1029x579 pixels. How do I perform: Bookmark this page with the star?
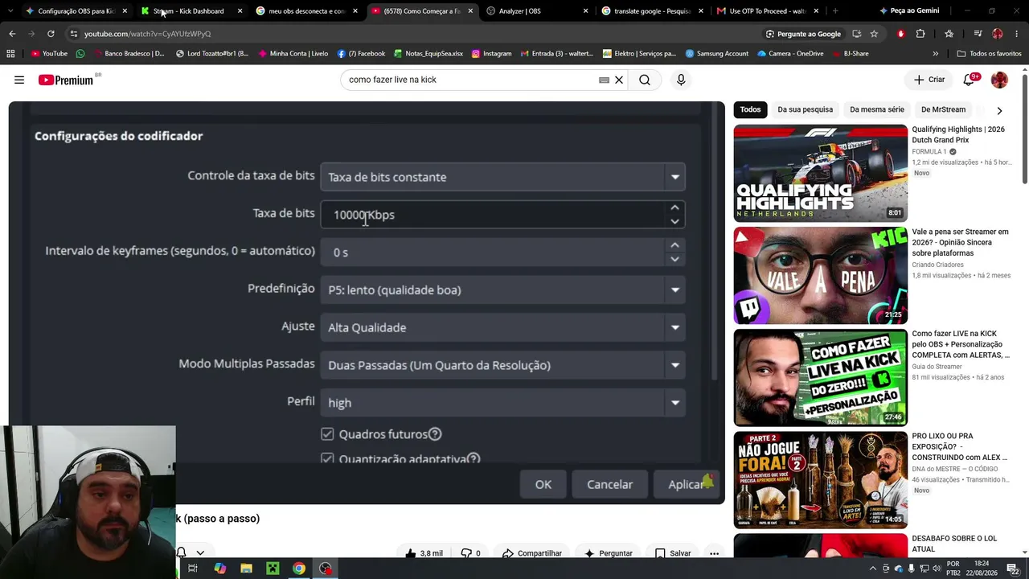click(x=874, y=34)
